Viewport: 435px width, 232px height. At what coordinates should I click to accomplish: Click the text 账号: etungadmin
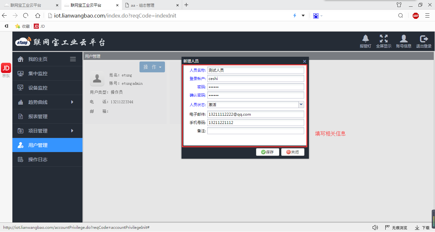126,83
